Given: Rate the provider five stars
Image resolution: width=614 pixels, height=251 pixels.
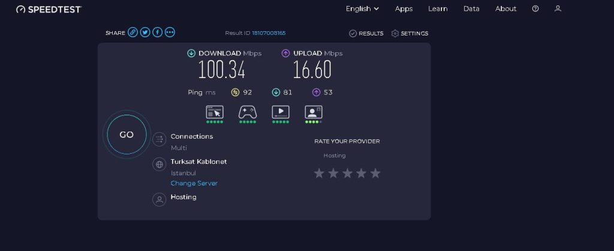Looking at the screenshot, I should pos(375,173).
